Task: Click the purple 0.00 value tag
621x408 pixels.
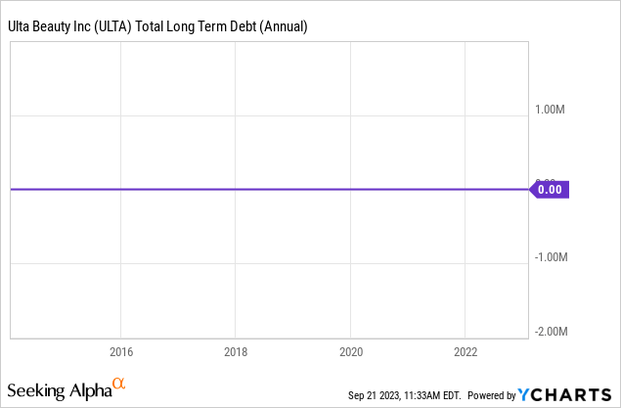Action: (x=549, y=190)
